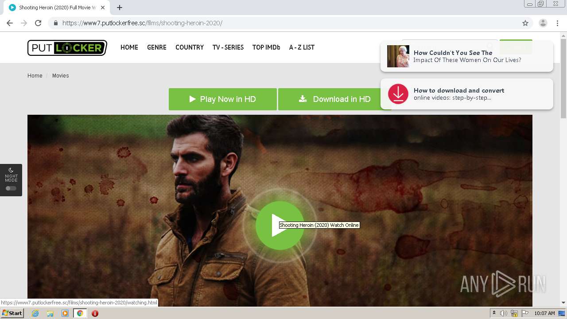The width and height of the screenshot is (567, 319).
Task: Click the address bar URL
Action: [x=142, y=23]
